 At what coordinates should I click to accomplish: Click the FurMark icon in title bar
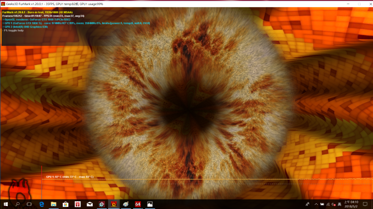click(x=3, y=4)
